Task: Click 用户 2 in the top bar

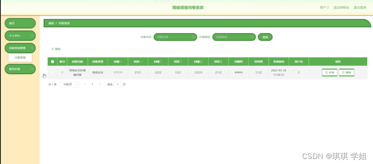Action: tap(324, 8)
